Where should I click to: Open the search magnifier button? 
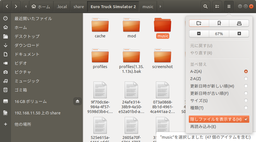[x=206, y=6]
